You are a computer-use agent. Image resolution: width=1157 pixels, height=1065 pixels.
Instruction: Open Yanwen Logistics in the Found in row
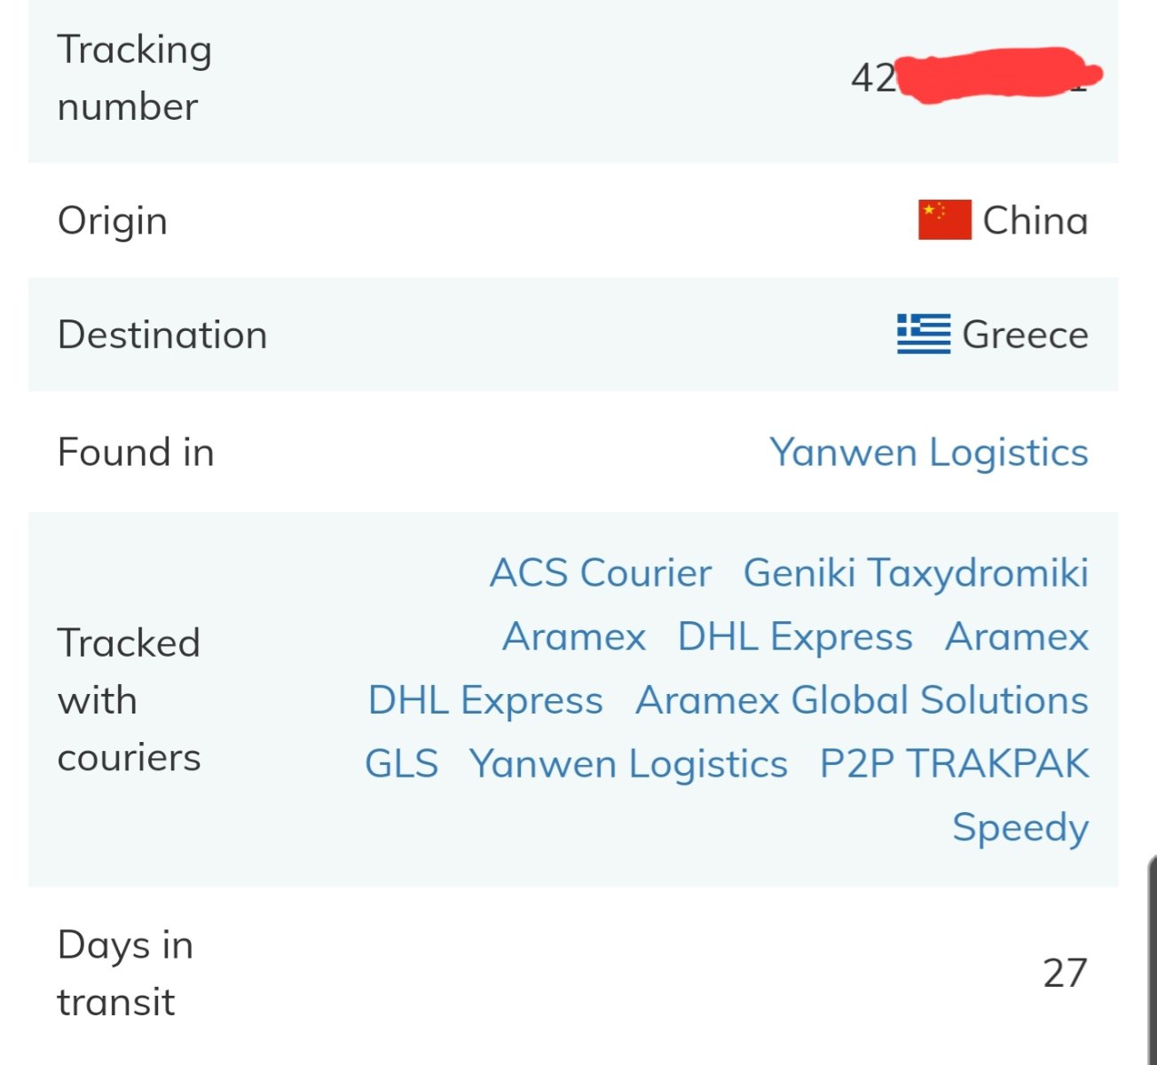coord(929,452)
